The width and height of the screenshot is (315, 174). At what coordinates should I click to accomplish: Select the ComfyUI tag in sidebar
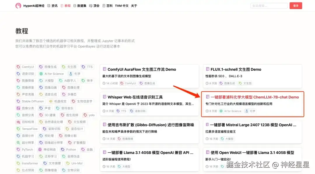[25, 67]
